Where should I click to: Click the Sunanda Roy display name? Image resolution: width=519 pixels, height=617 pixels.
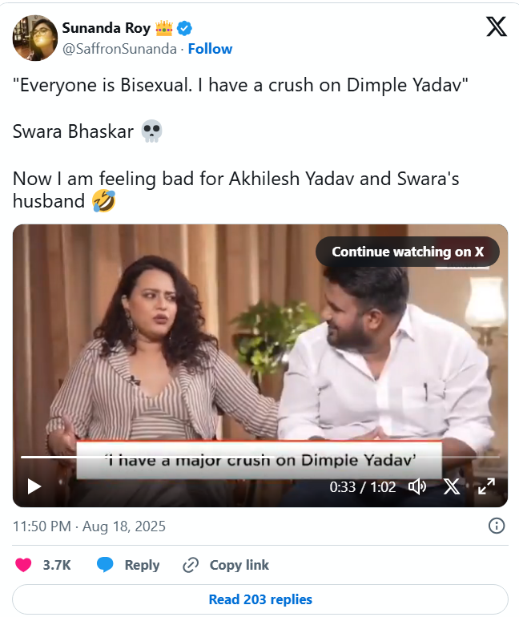(x=107, y=29)
